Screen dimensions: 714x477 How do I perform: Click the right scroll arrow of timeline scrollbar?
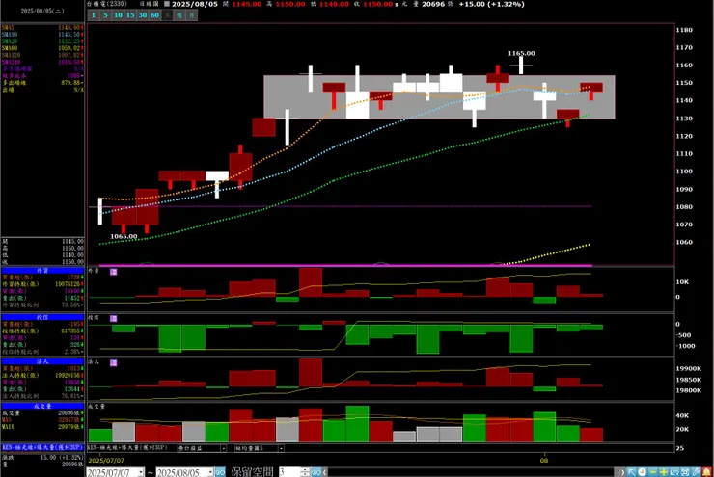tap(622, 472)
